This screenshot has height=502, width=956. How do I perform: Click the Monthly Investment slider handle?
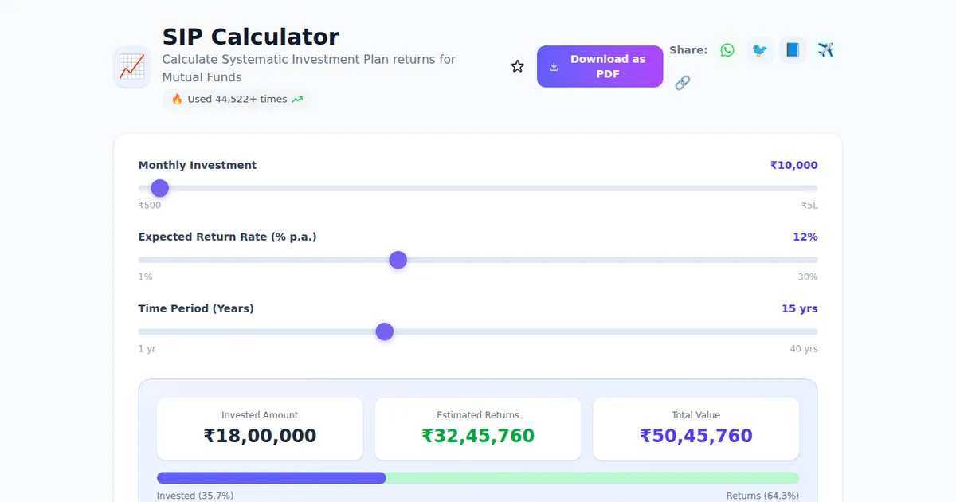click(160, 188)
